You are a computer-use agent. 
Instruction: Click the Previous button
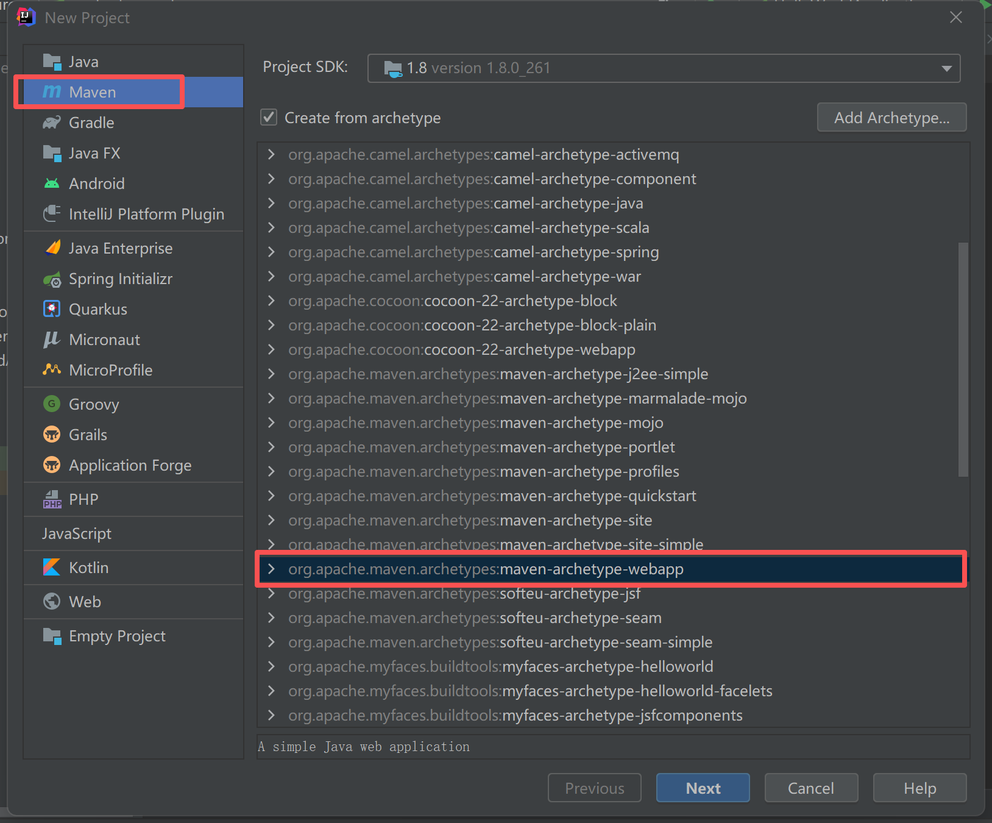pos(594,788)
